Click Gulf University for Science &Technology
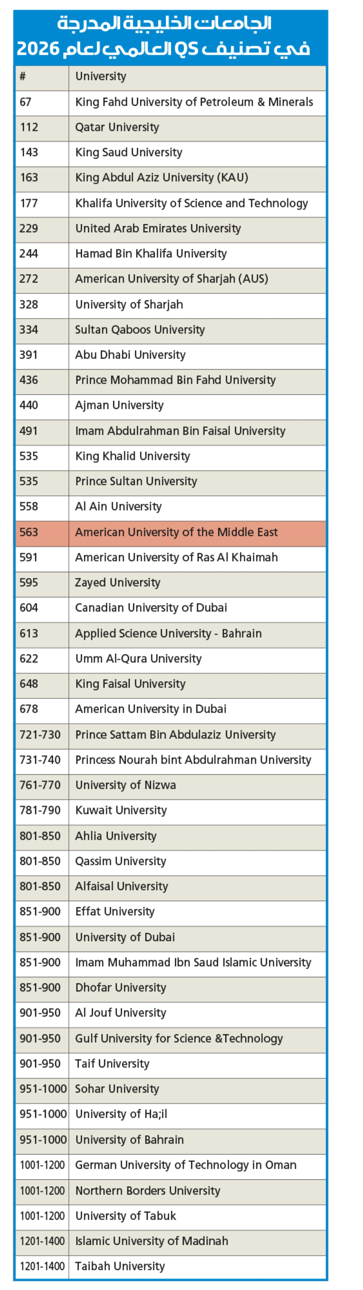This screenshot has height=1290, width=363. [x=179, y=1038]
